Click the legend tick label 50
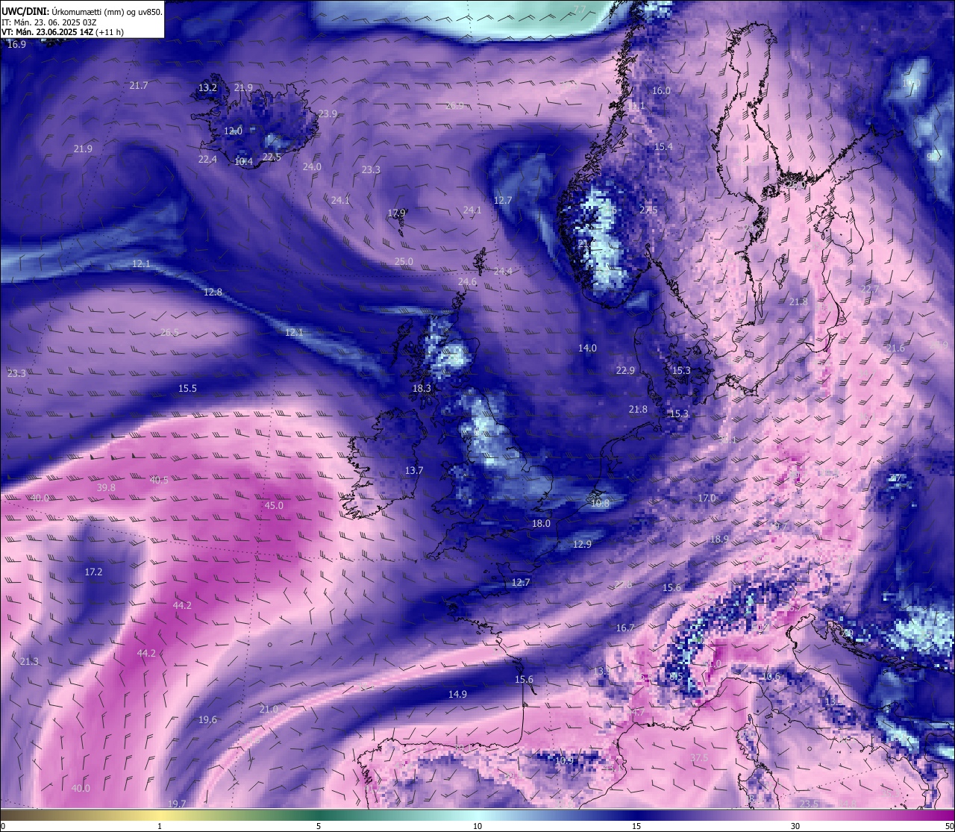The width and height of the screenshot is (955, 832). [x=948, y=826]
